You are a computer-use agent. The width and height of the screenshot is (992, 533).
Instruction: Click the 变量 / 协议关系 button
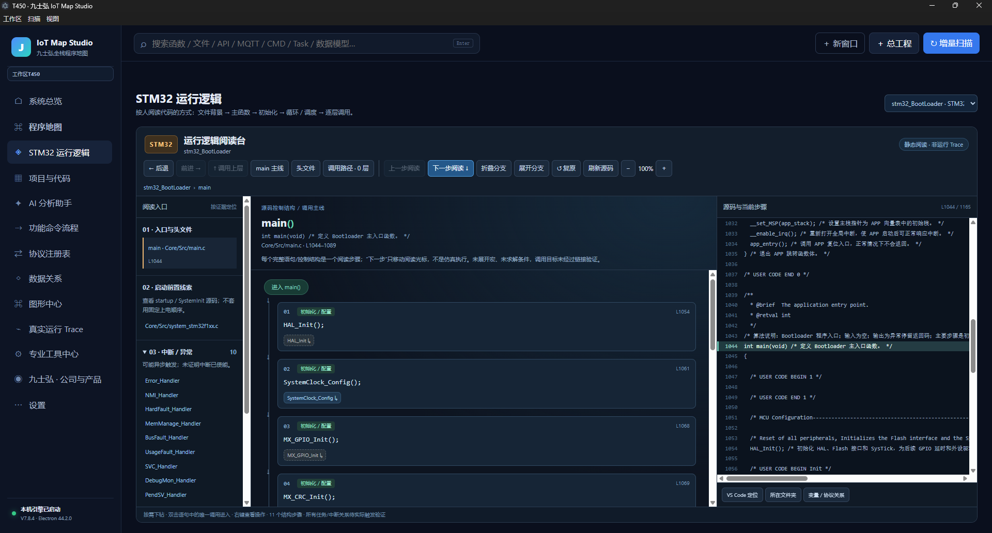tap(826, 495)
